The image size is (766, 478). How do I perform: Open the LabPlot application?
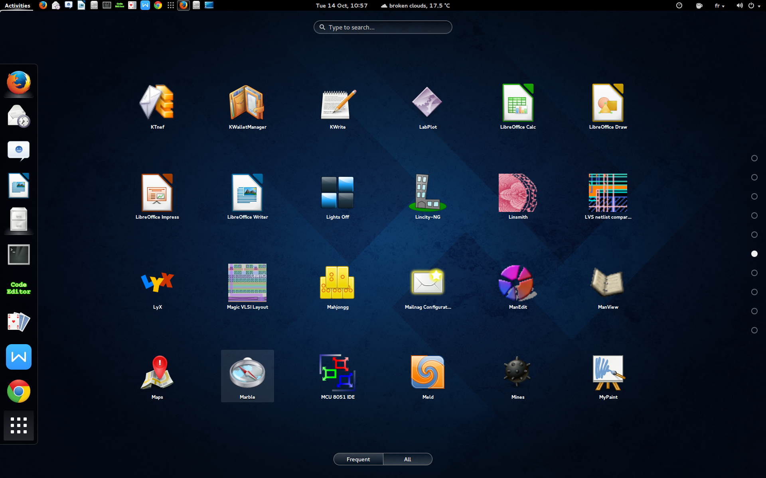click(428, 106)
